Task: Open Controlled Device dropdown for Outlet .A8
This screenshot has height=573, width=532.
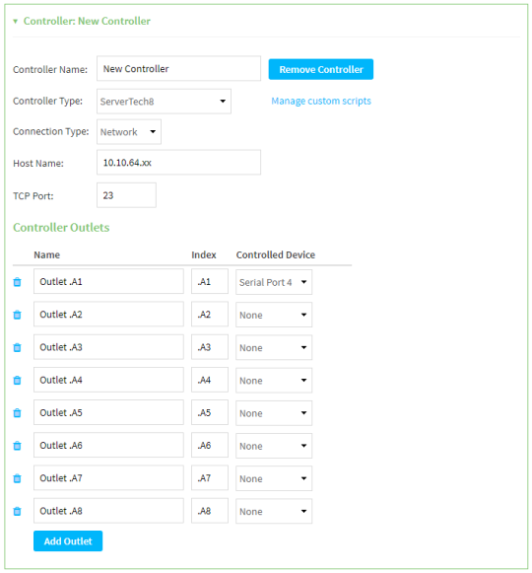Action: pyautogui.click(x=274, y=511)
